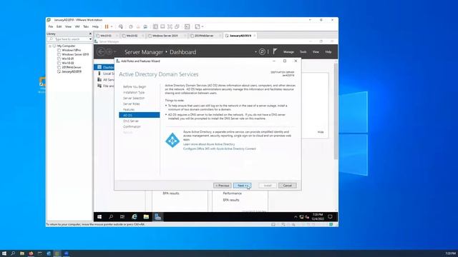Open File Explorer in guest taskbar
Viewport: 458px width, 257px height.
coord(146,217)
